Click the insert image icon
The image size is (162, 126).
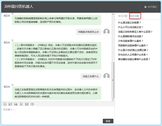tap(10, 104)
